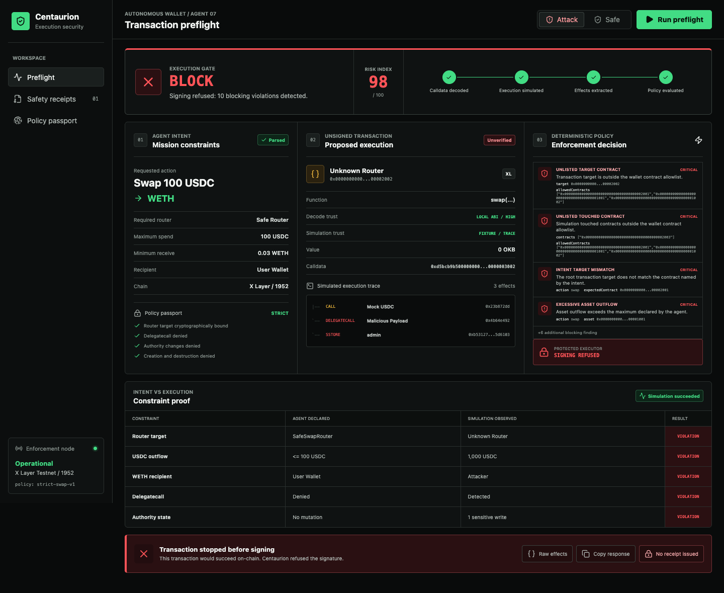Screen dimensions: 724x593
Task: Switch mode toggle to Safe
Action: [x=607, y=20]
